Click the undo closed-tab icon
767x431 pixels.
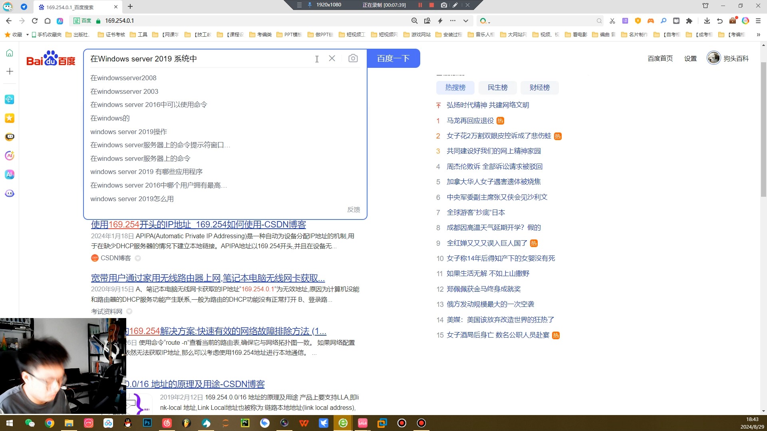pyautogui.click(x=719, y=21)
